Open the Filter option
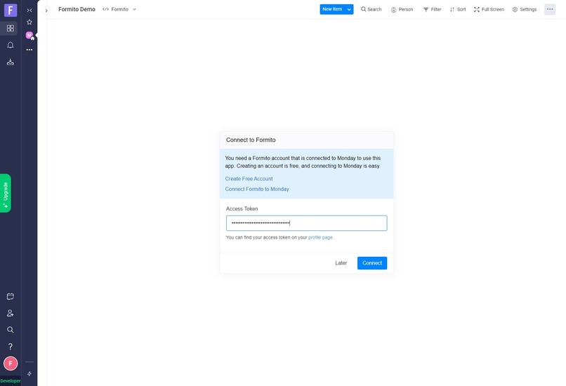 [432, 9]
